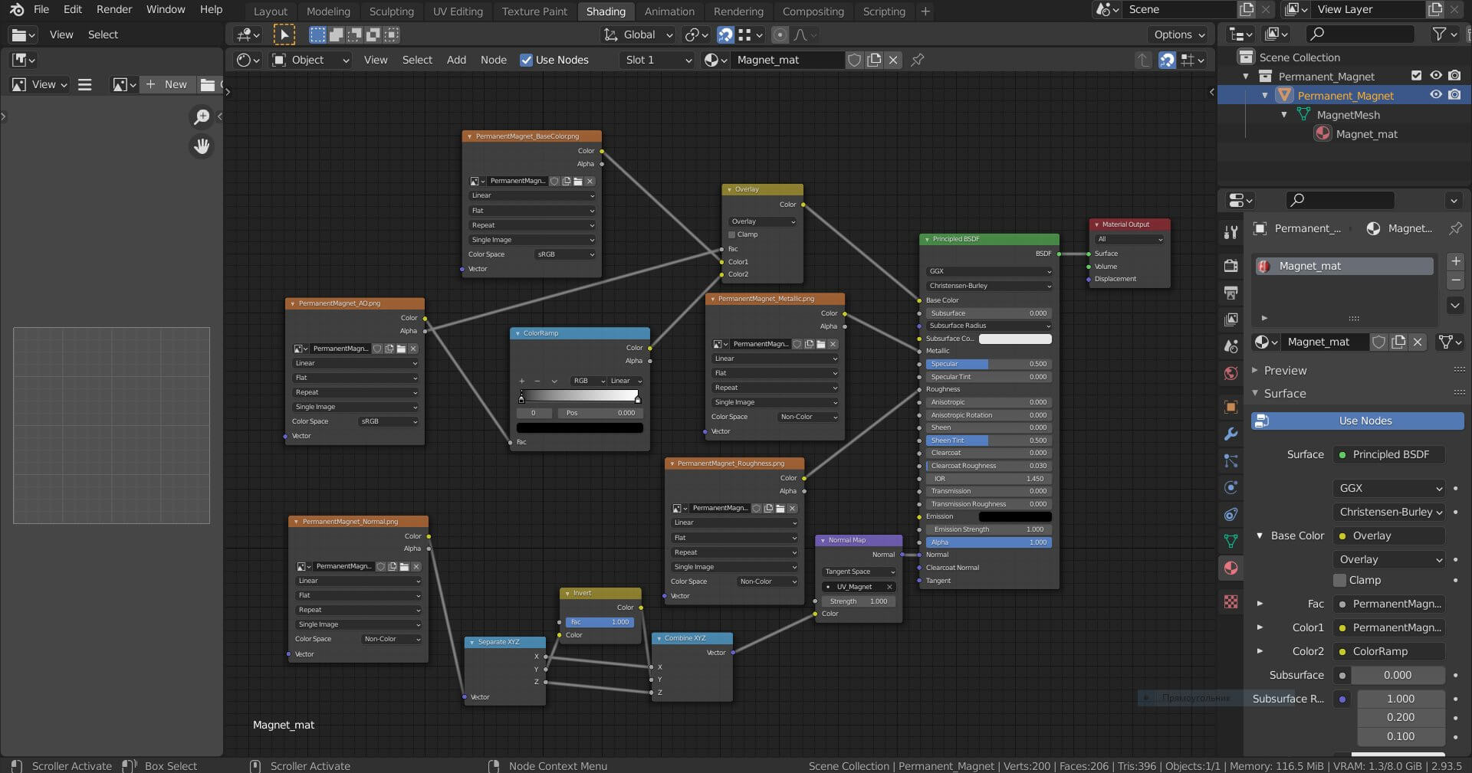Click the pin icon in node editor header

point(917,60)
